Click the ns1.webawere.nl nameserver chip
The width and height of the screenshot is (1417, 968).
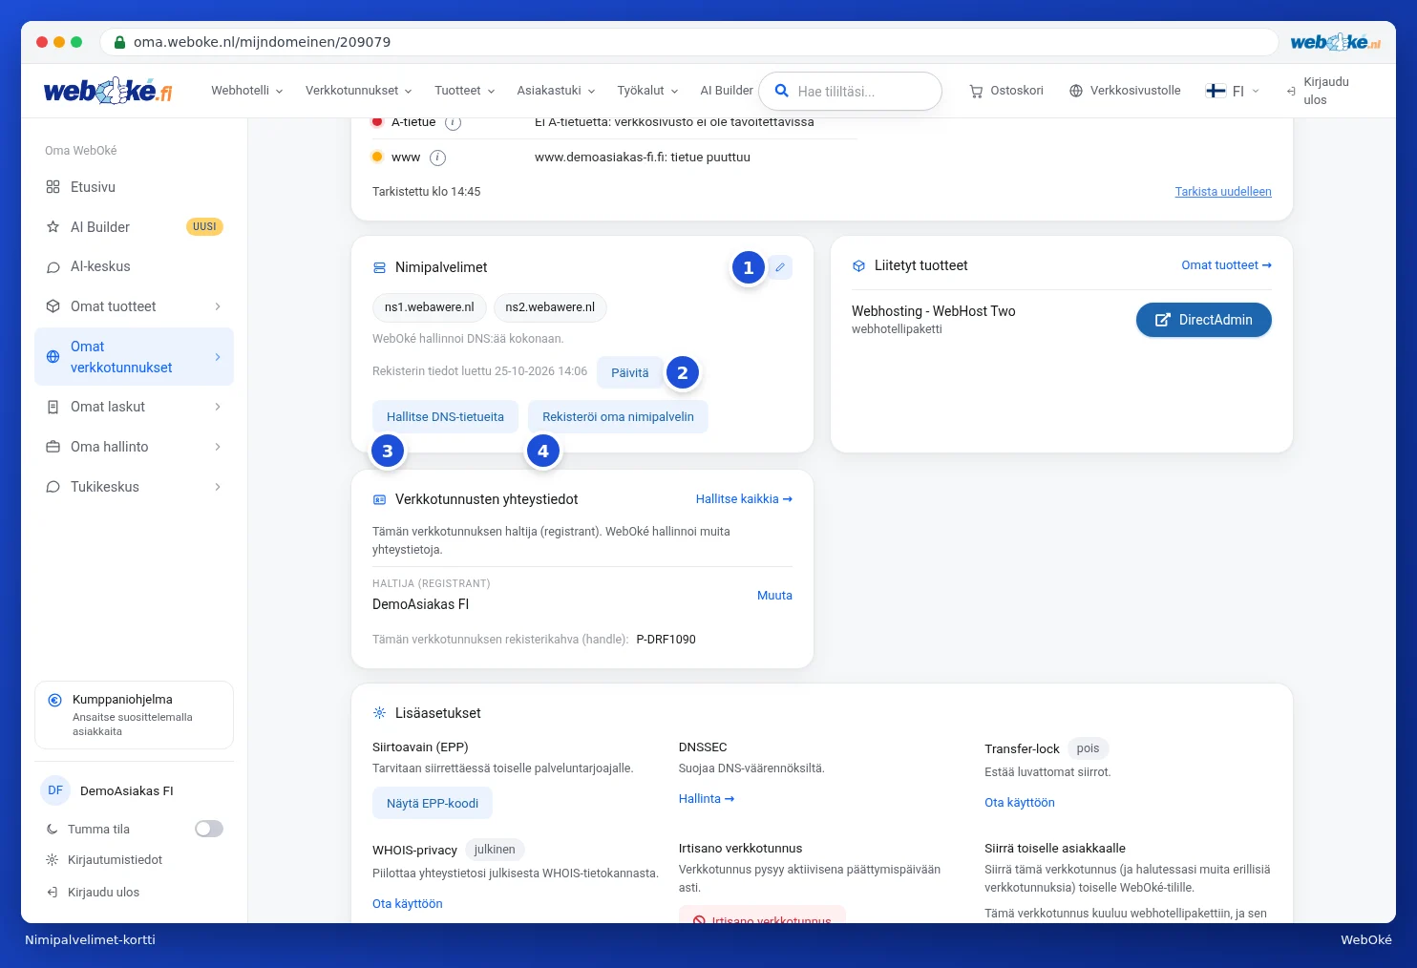pos(430,307)
